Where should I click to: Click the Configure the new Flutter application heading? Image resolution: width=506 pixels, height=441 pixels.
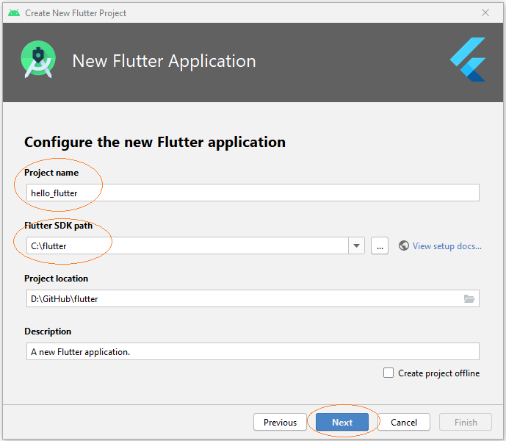155,142
